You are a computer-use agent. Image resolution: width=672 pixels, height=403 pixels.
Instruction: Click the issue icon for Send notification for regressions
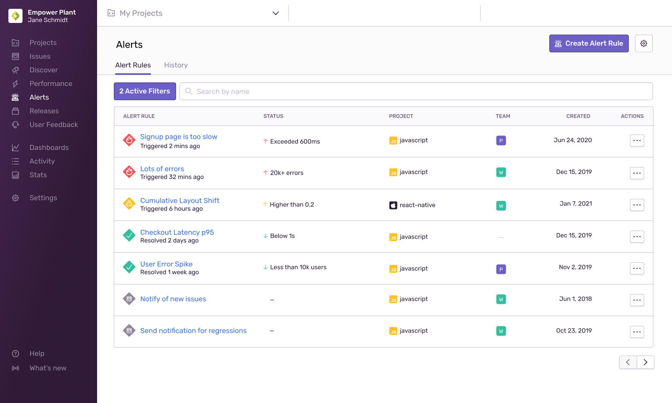pyautogui.click(x=129, y=331)
